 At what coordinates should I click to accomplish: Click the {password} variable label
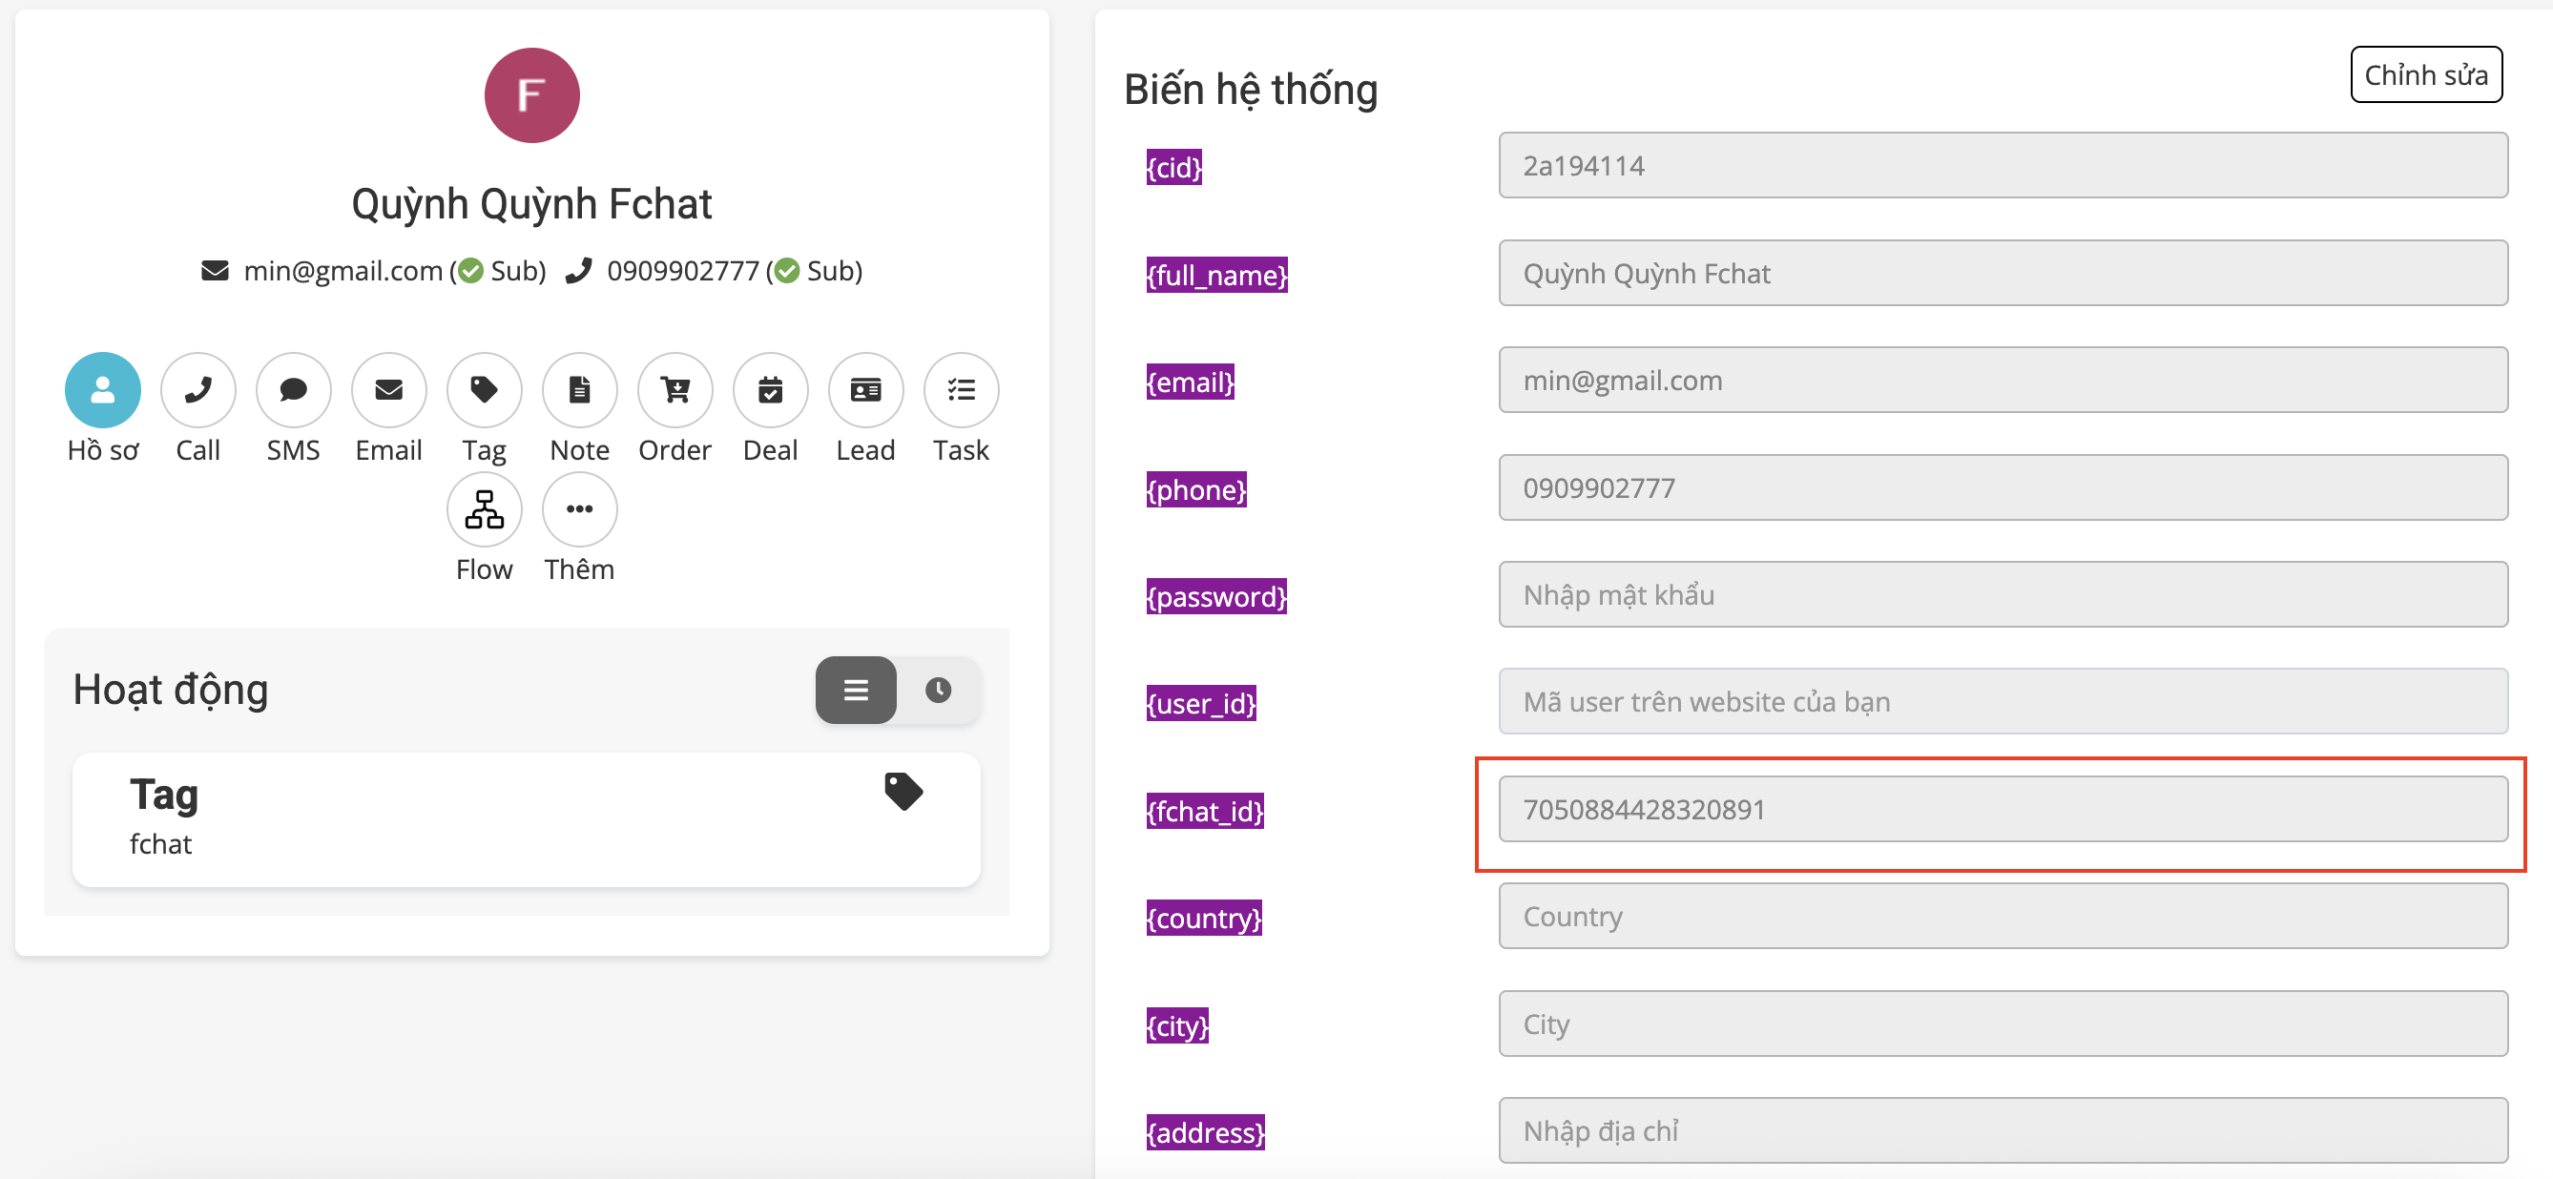tap(1216, 596)
